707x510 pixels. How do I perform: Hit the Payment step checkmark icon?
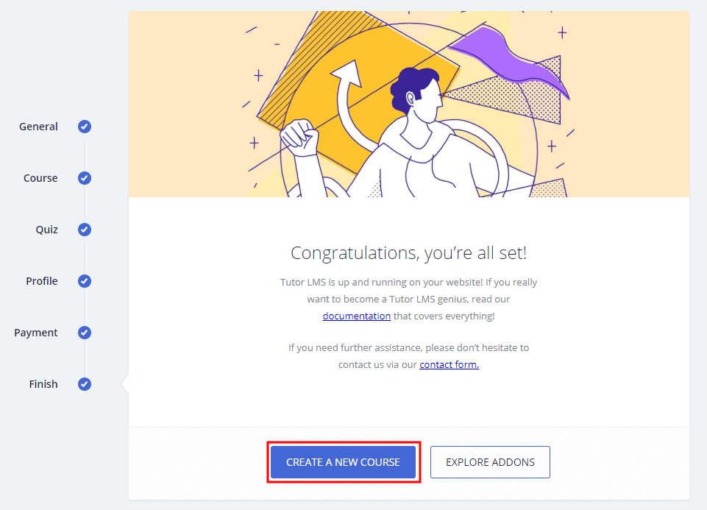pyautogui.click(x=85, y=333)
